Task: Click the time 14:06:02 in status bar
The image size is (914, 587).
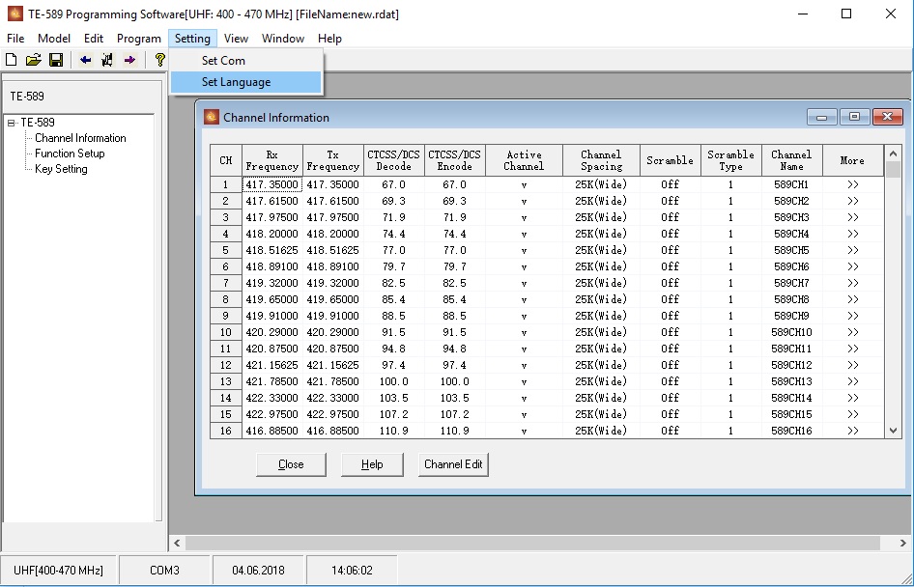Action: click(x=352, y=571)
